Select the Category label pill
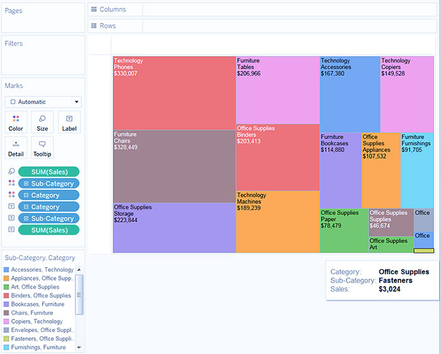 pyautogui.click(x=49, y=207)
